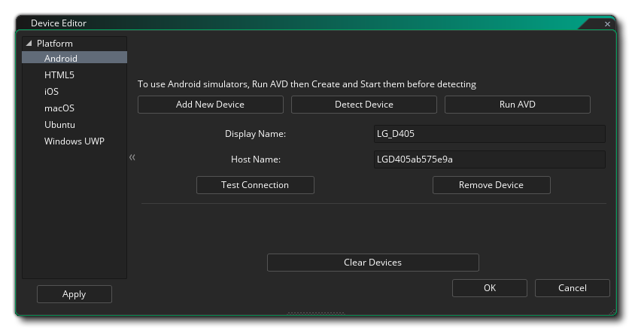Apply the device settings

[74, 294]
